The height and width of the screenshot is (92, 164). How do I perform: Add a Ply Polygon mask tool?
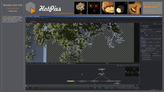point(105,20)
